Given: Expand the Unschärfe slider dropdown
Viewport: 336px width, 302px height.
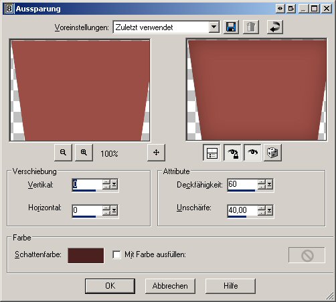Looking at the screenshot, I should tap(270, 210).
